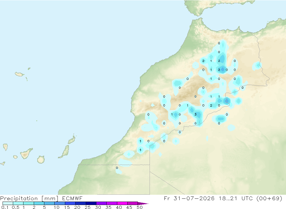Click Madeira island in the Atlantic
Screen dimensions: 286x209
click(x=19, y=74)
